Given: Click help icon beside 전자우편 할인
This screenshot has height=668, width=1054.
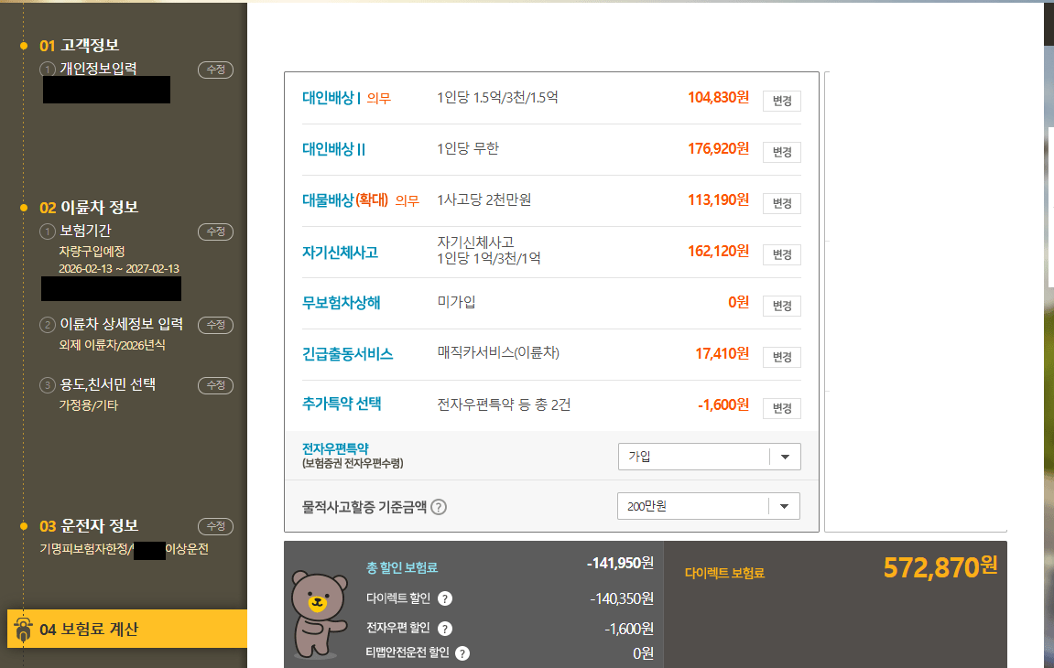Looking at the screenshot, I should [445, 629].
